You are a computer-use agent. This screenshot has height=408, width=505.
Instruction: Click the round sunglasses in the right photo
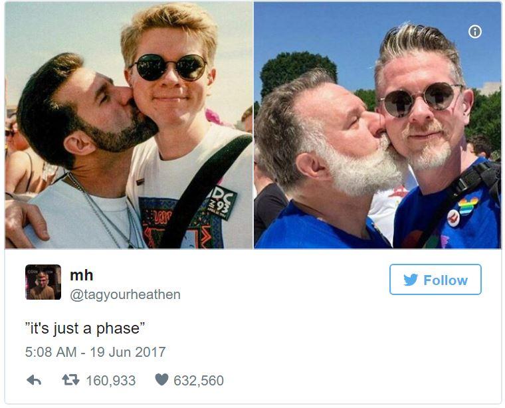pos(421,99)
